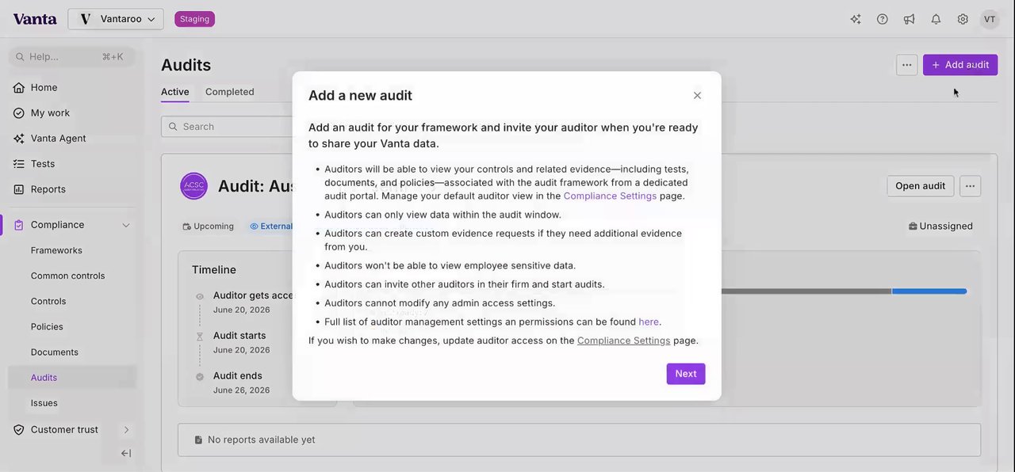Click the Next button in dialog
The height and width of the screenshot is (472, 1015).
coord(685,374)
